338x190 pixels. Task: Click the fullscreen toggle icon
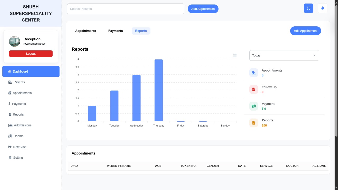[308, 8]
